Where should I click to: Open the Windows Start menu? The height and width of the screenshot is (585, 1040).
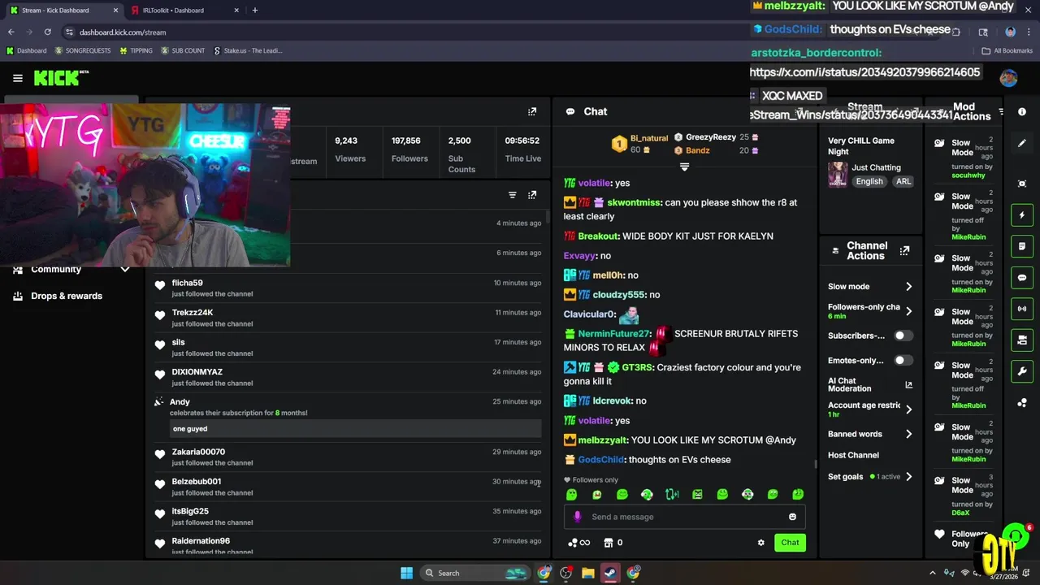[x=406, y=573]
